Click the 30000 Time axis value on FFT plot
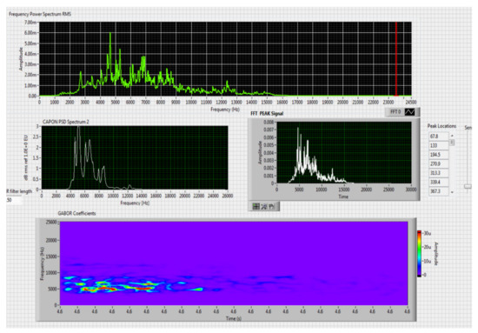 (x=411, y=190)
